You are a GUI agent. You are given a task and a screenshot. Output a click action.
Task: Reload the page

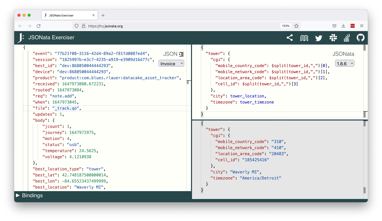coord(39,26)
